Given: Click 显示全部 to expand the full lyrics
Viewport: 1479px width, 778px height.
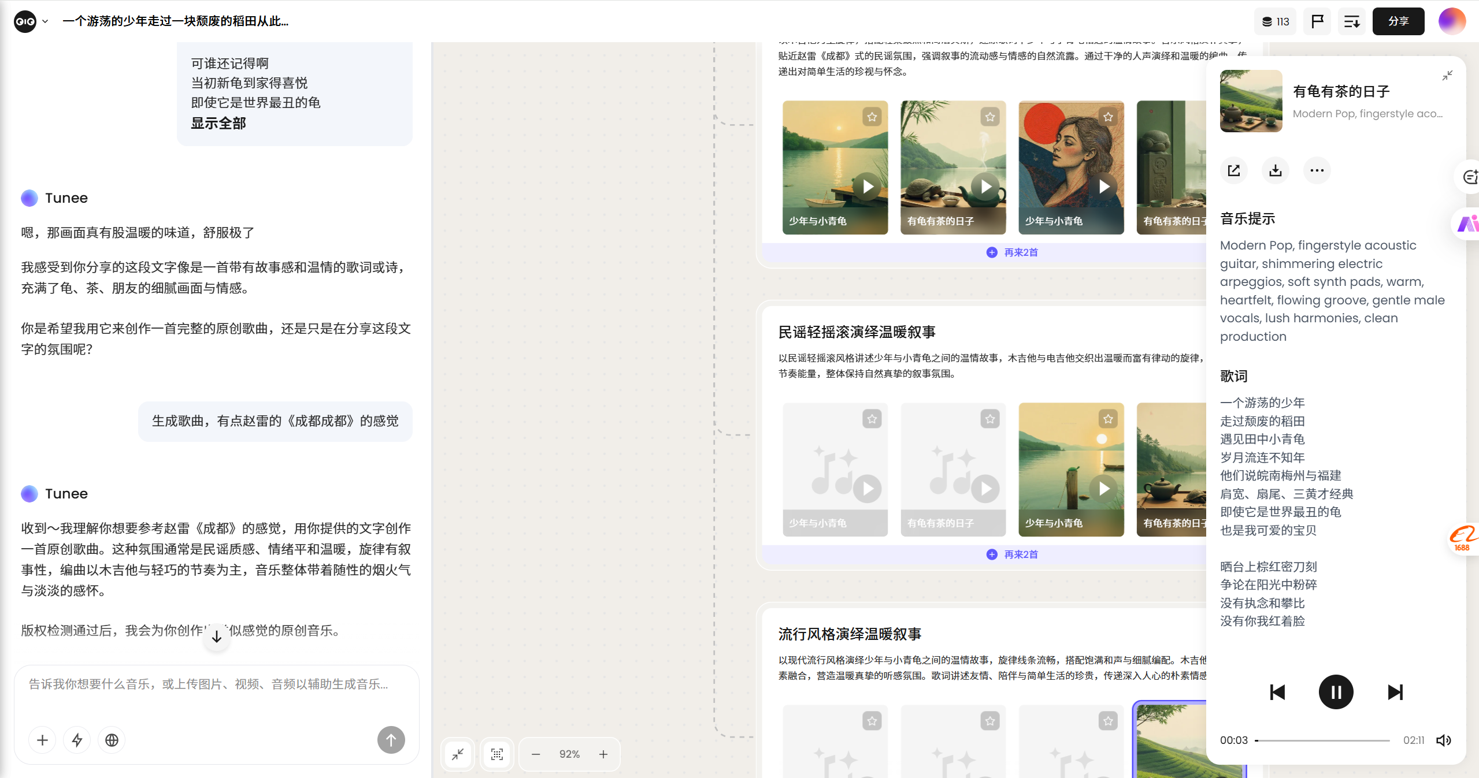Looking at the screenshot, I should [x=218, y=123].
